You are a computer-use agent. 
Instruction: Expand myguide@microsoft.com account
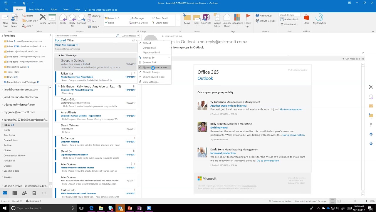pos(2,112)
